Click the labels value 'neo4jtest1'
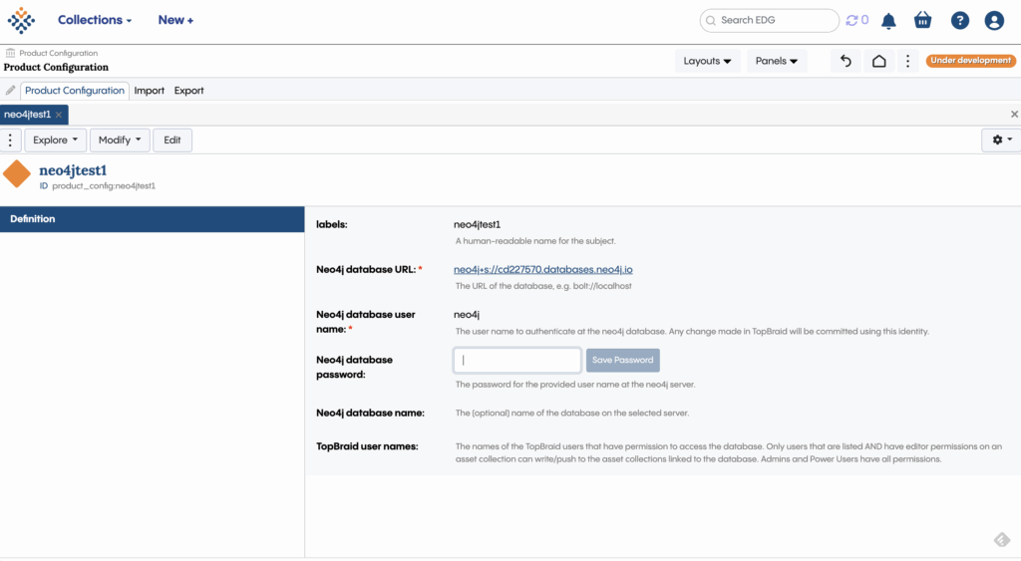Viewport: 1021px width, 561px height. tap(478, 224)
